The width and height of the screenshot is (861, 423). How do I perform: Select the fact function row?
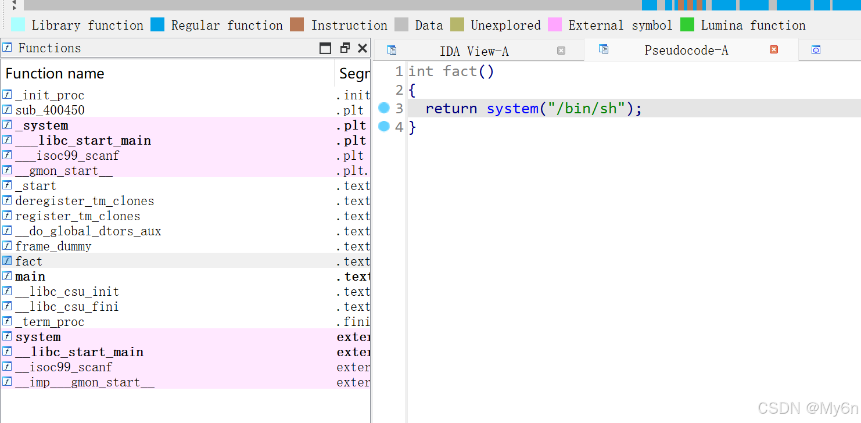185,261
